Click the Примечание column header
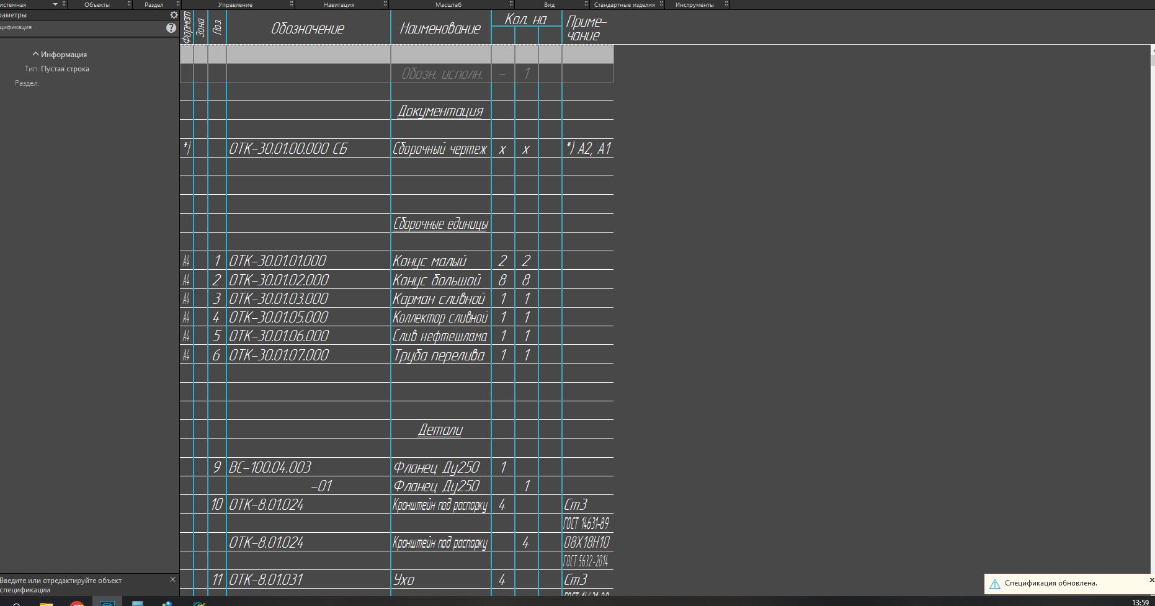 tap(586, 28)
